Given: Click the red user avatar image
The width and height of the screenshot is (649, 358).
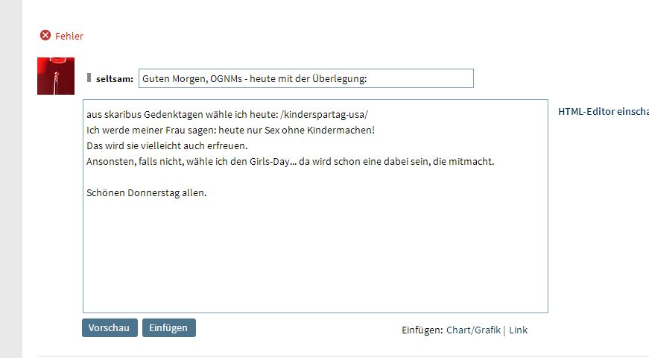Looking at the screenshot, I should coord(56,76).
